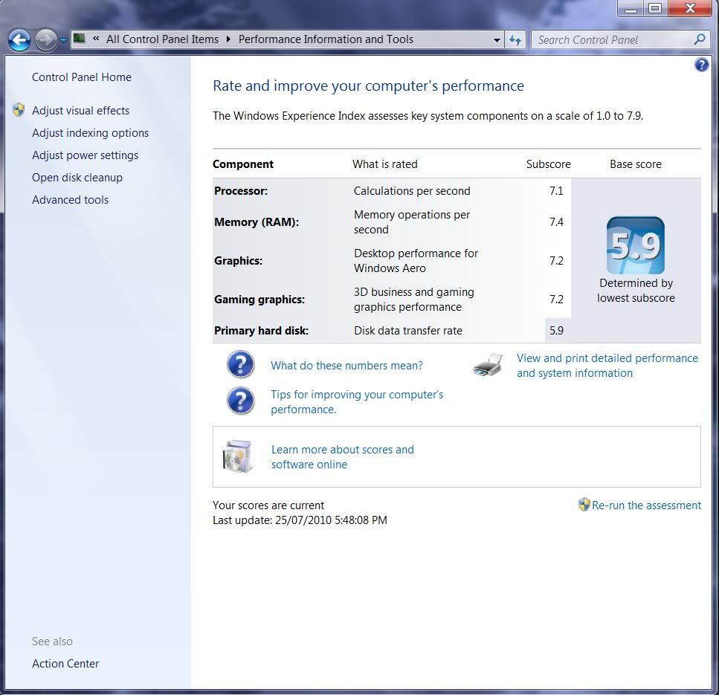Open Adjust power settings
The width and height of the screenshot is (719, 695).
coord(86,155)
